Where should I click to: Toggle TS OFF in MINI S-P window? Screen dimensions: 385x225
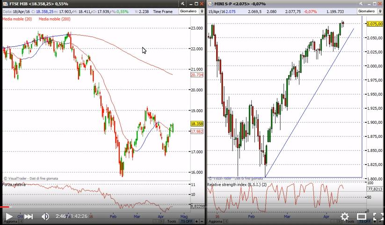[x=365, y=222]
